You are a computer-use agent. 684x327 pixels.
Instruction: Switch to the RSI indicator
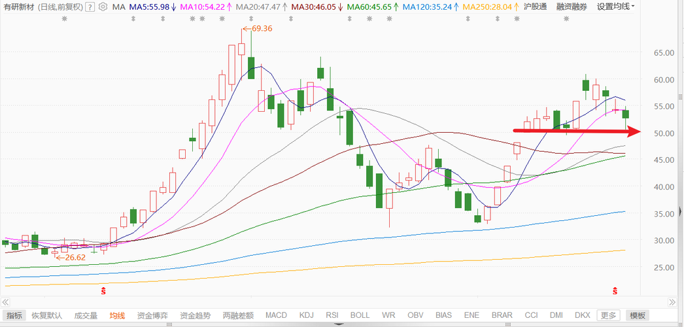pos(332,315)
